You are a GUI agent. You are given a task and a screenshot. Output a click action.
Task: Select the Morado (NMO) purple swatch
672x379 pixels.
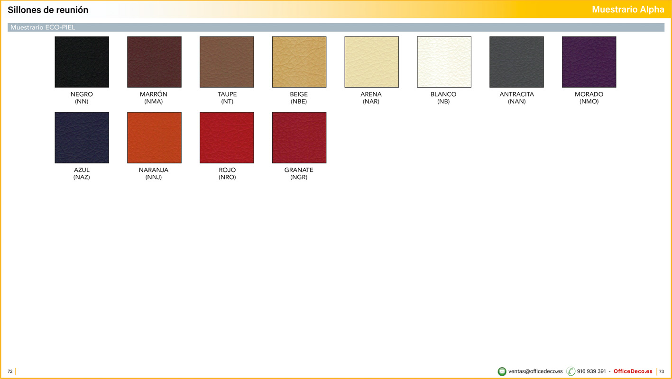[x=589, y=62]
